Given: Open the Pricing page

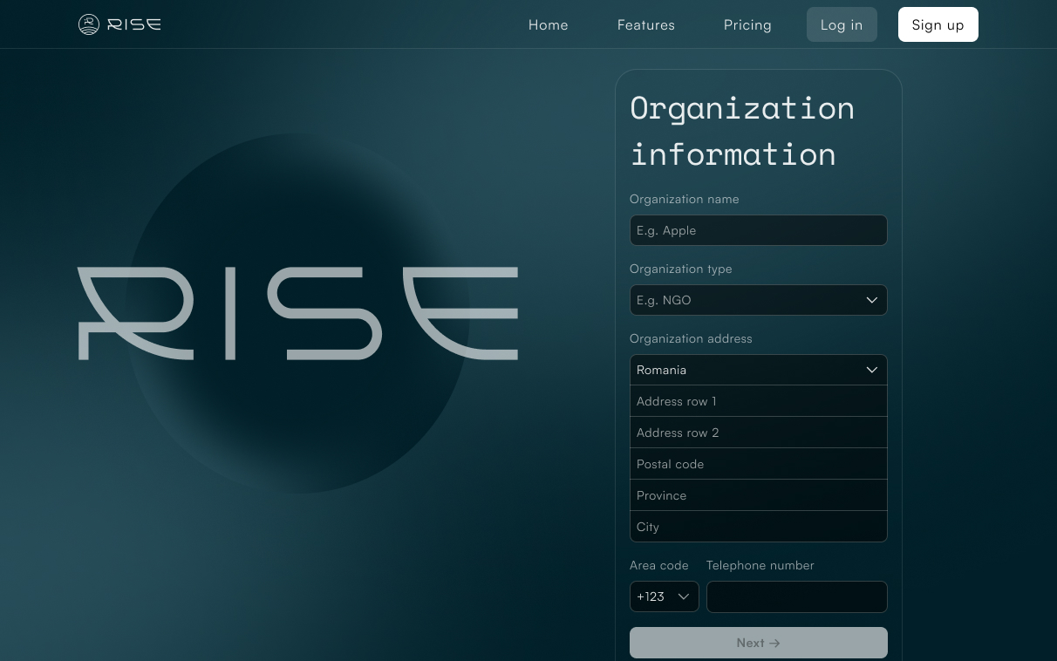Looking at the screenshot, I should (x=747, y=24).
